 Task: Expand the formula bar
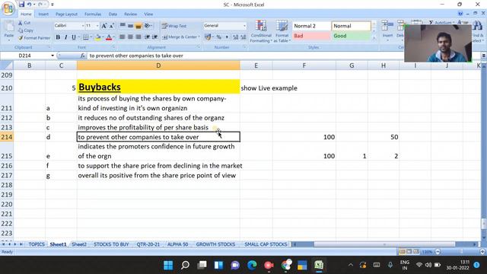(484, 56)
